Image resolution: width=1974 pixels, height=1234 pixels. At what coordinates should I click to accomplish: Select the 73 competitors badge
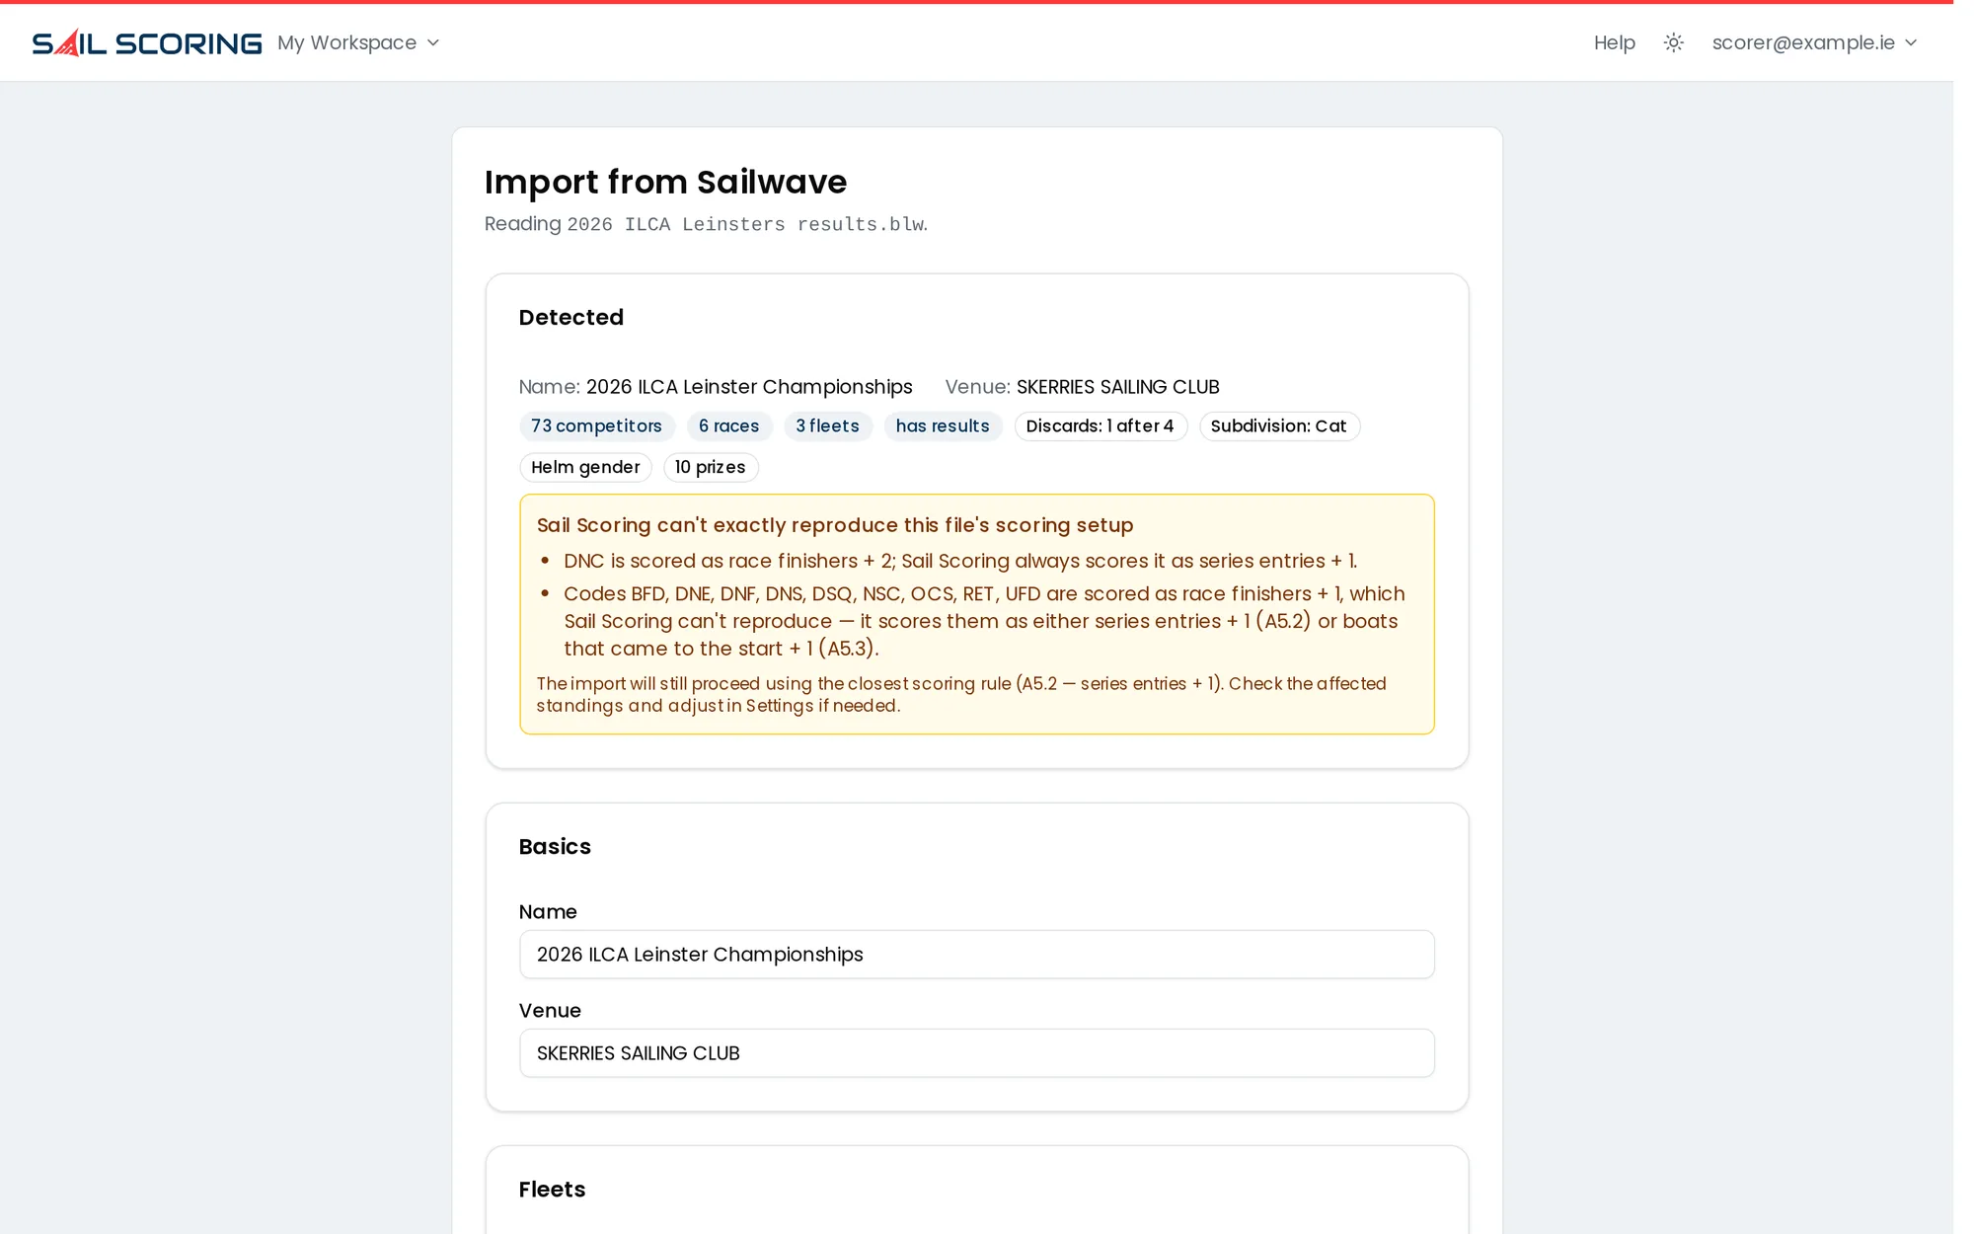pos(596,426)
